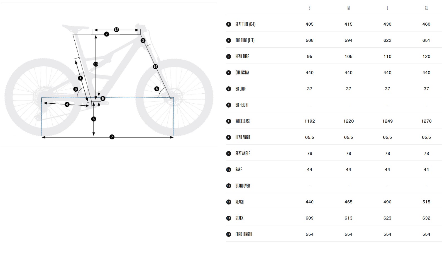Click the BB DROP row label

point(241,89)
